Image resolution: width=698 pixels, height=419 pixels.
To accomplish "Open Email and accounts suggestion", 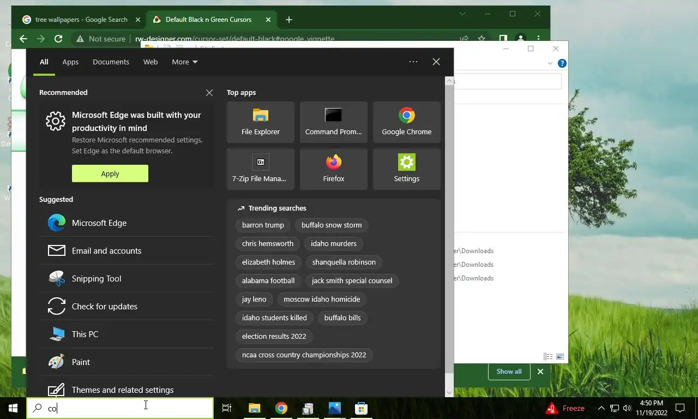I will [x=127, y=250].
